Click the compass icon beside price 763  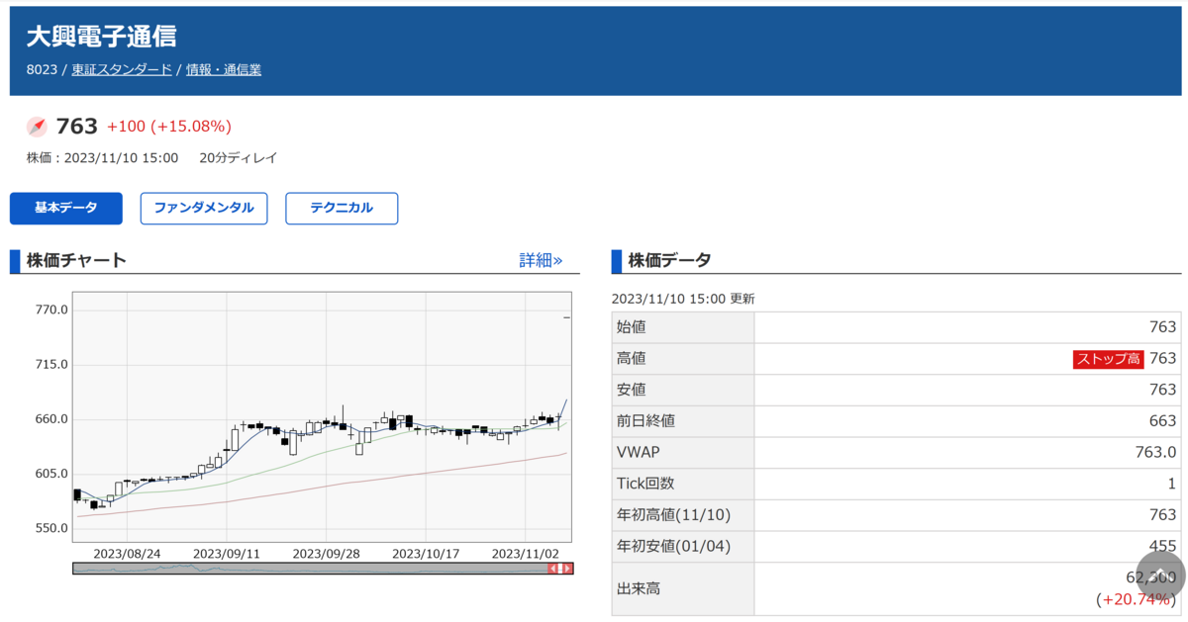tap(37, 127)
